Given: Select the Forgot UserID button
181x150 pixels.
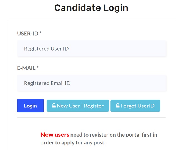Looking at the screenshot, I should point(135,106).
